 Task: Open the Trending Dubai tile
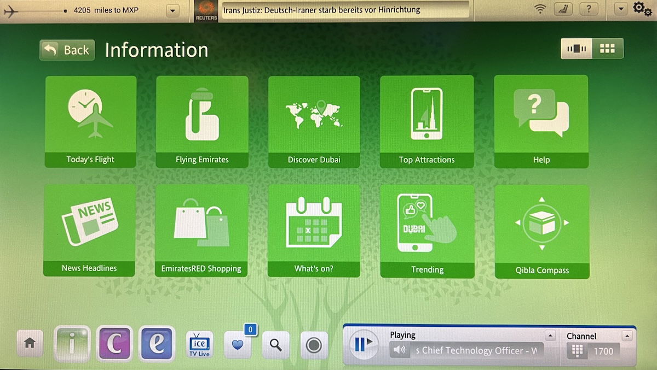point(427,231)
